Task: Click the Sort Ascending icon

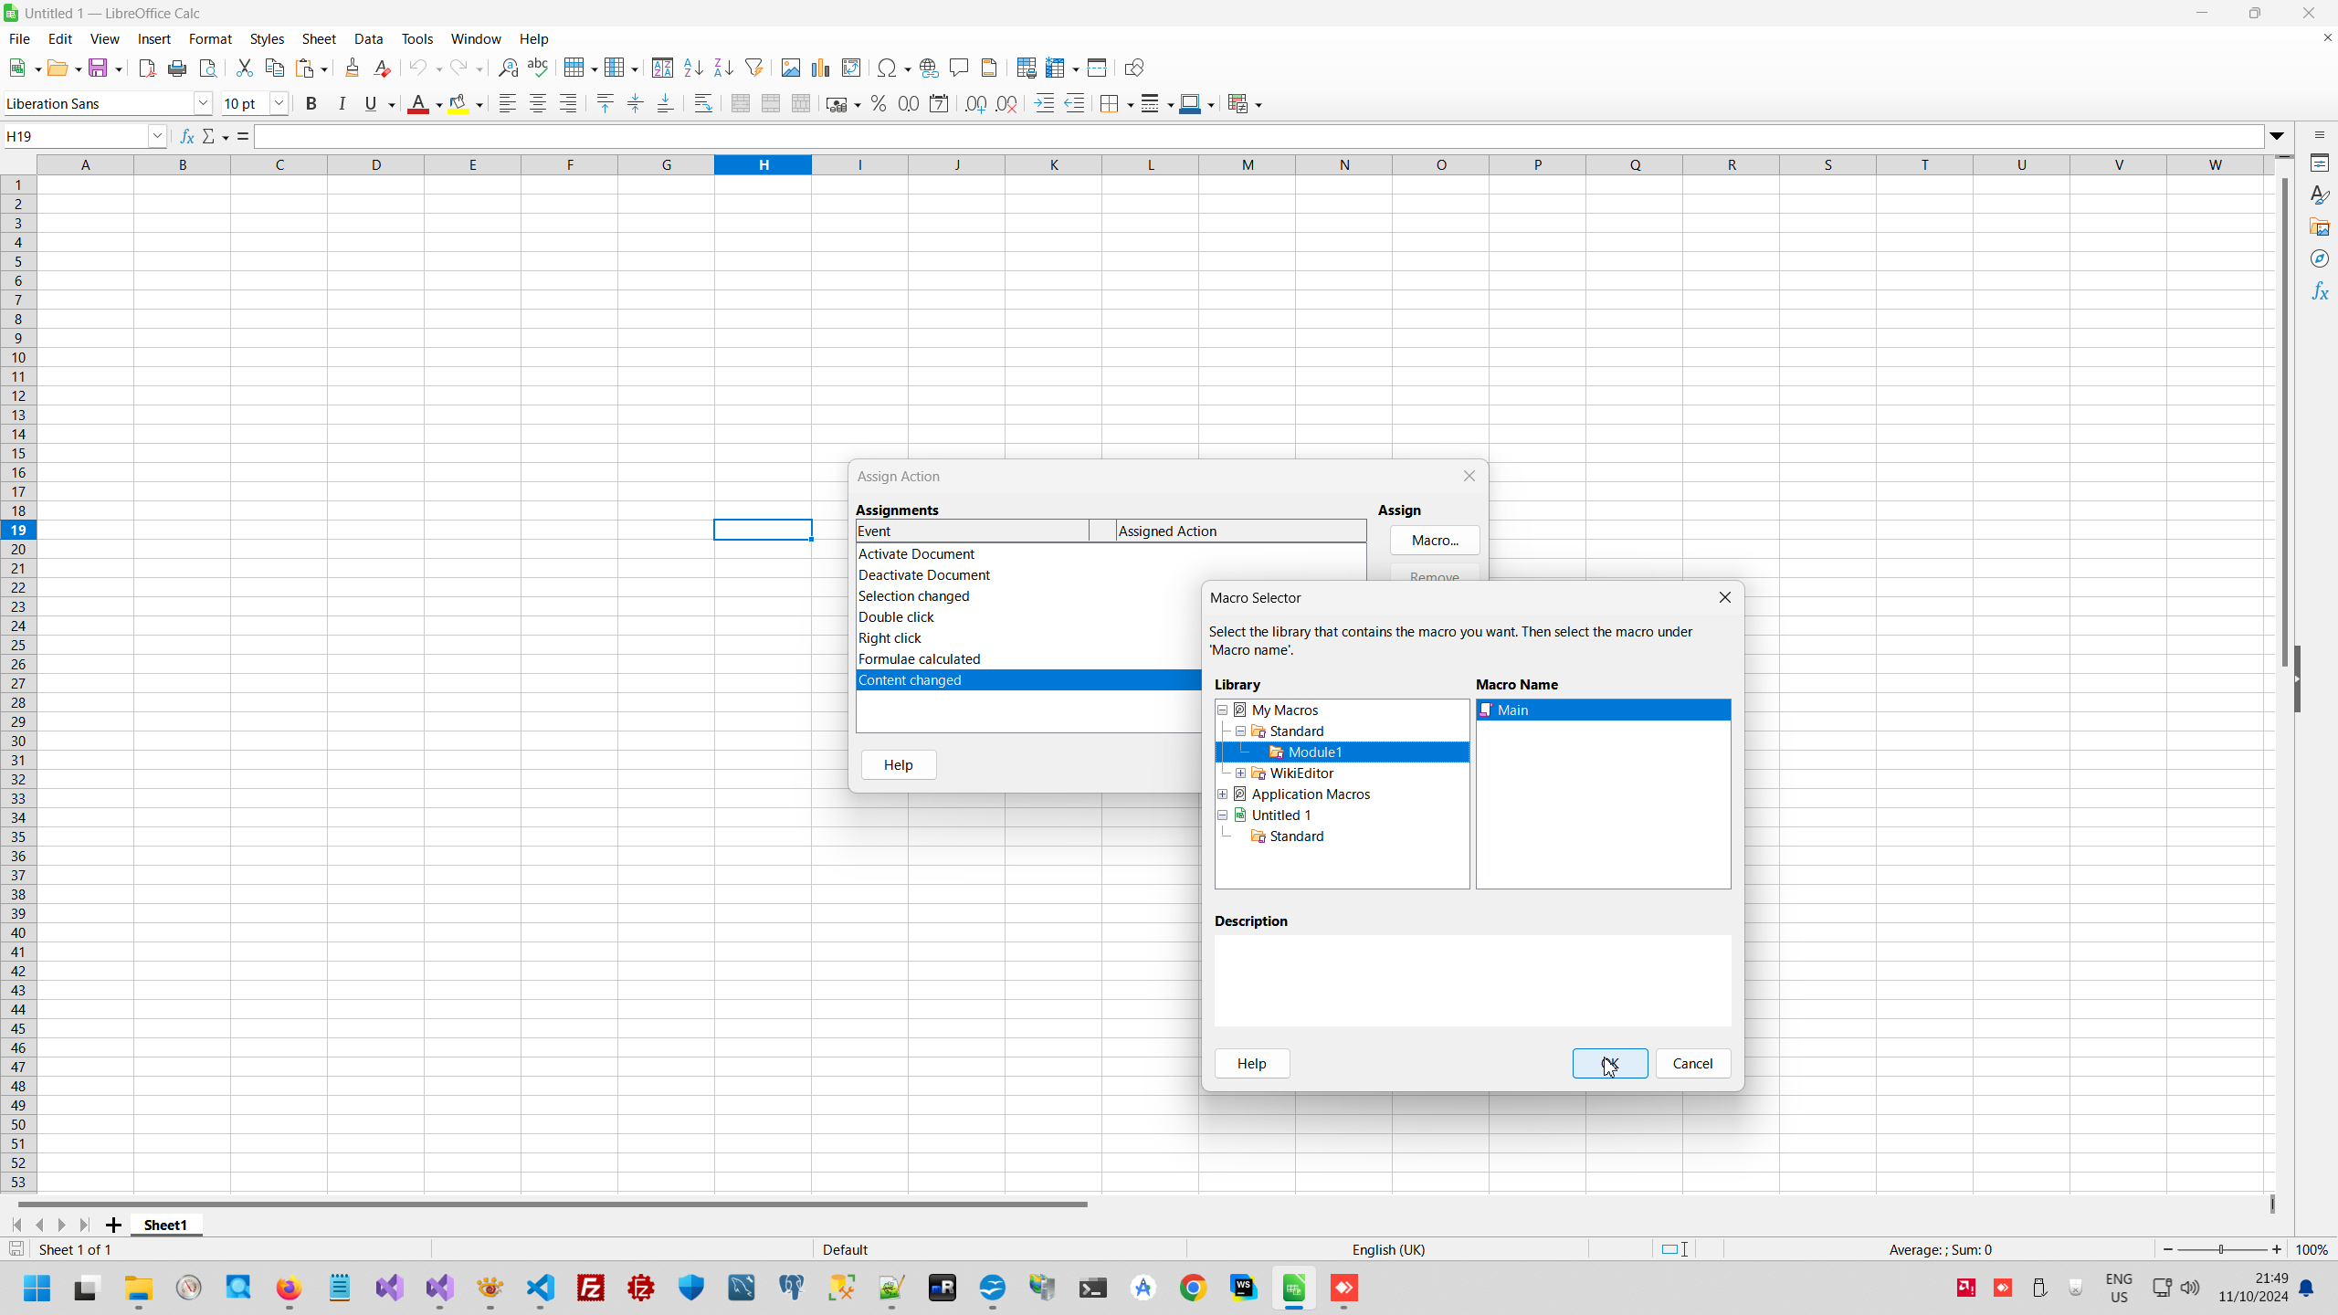Action: (x=693, y=68)
